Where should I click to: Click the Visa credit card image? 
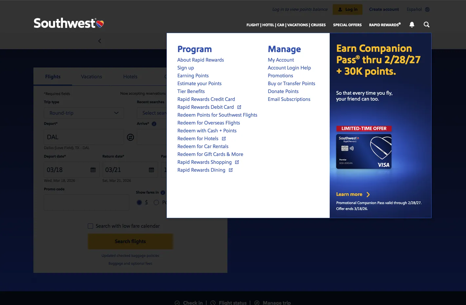coord(364,151)
